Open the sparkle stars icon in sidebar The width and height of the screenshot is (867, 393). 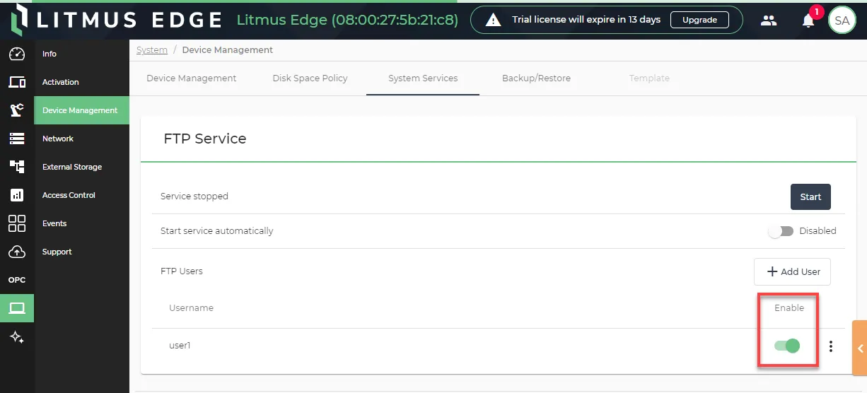pos(17,337)
